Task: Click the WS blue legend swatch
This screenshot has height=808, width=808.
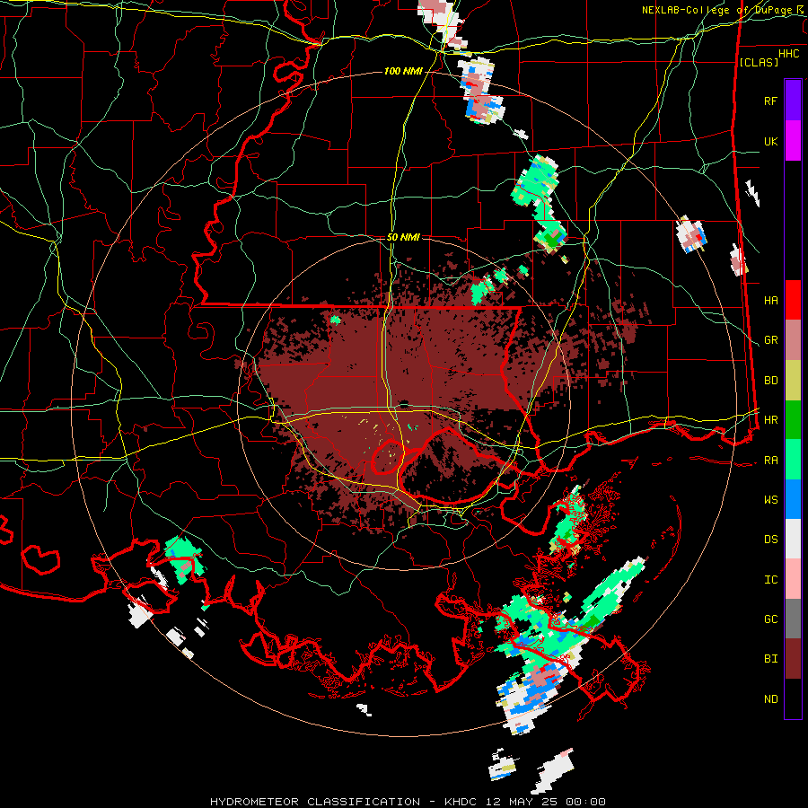Action: click(793, 499)
